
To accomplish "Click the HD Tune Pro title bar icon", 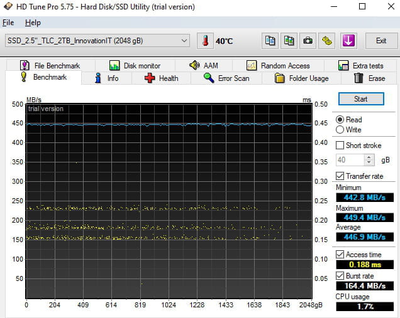I will [8, 6].
